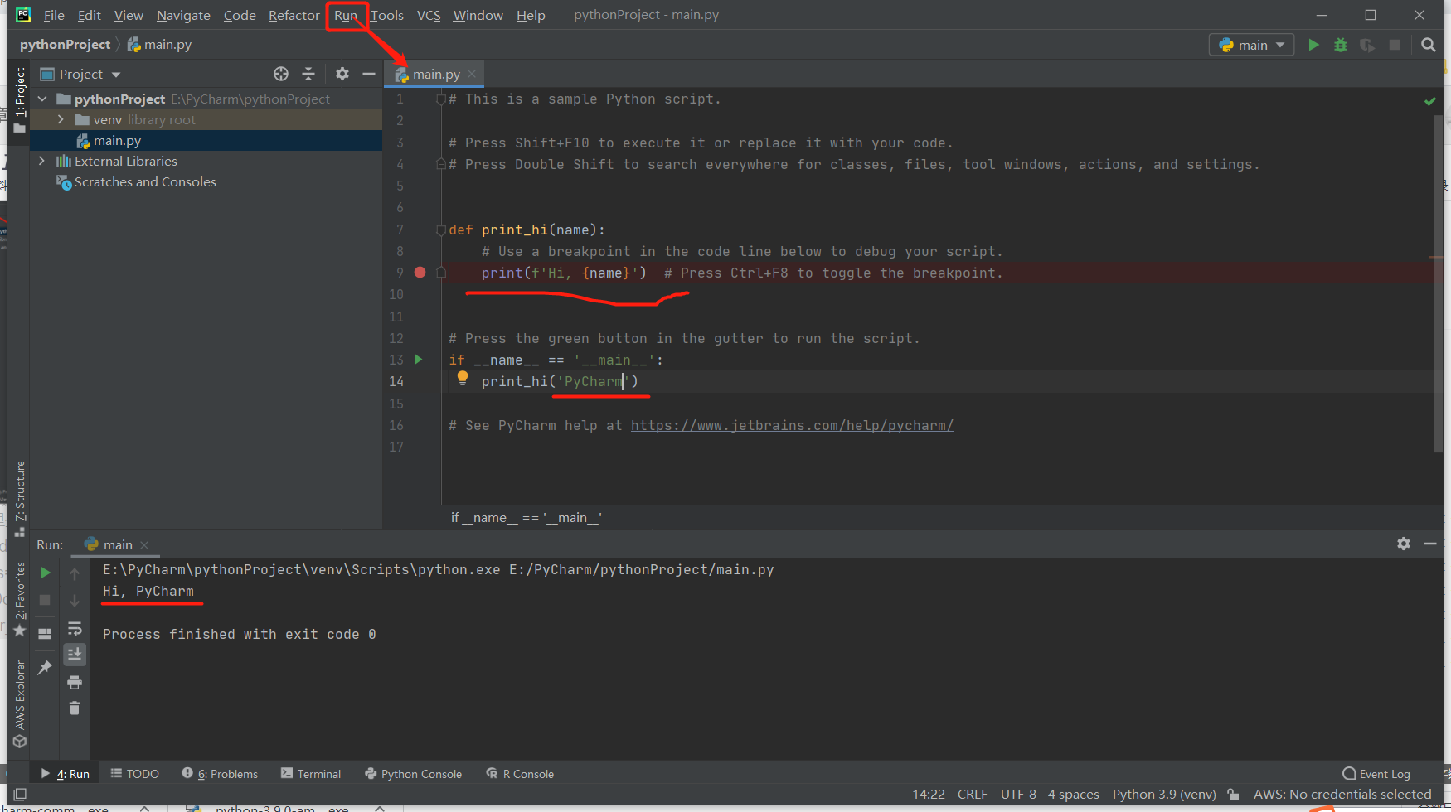1451x812 pixels.
Task: Print the console output
Action: tap(75, 682)
